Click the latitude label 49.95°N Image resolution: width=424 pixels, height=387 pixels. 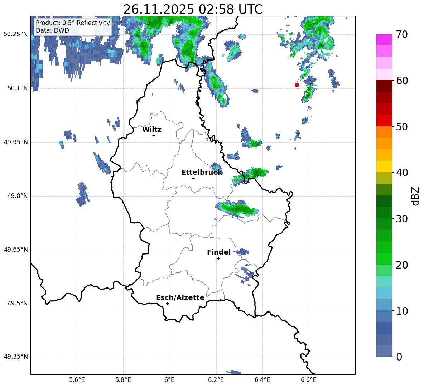[16, 142]
